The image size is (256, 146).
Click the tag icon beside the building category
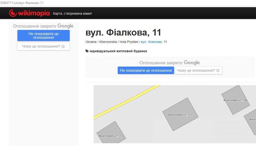tap(87, 51)
